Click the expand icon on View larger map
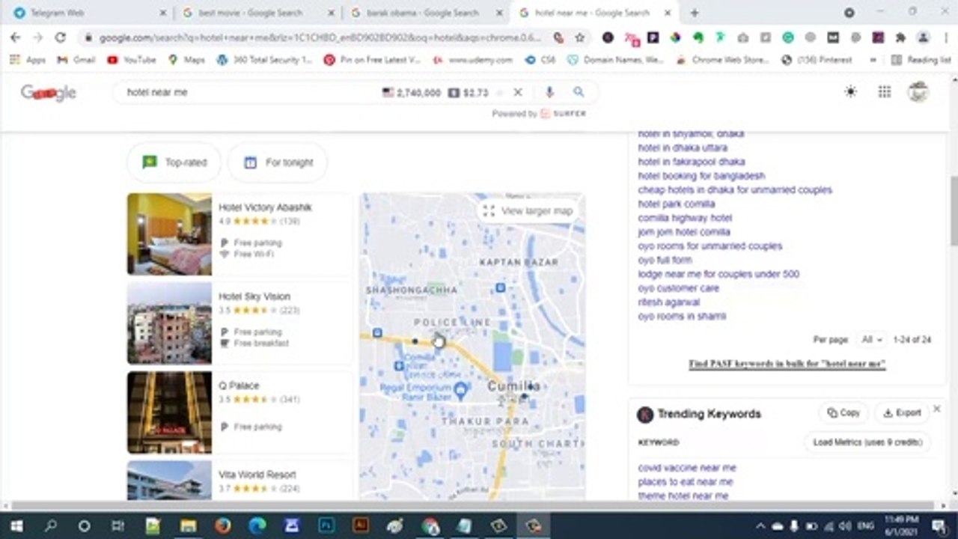 point(489,211)
